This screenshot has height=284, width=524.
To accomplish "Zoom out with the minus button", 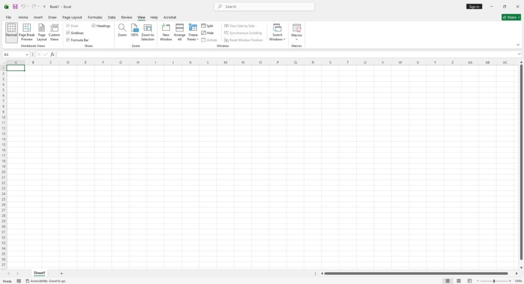I will 478,281.
